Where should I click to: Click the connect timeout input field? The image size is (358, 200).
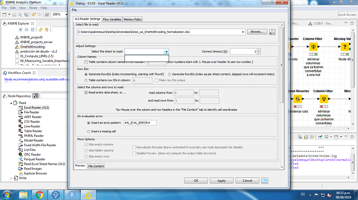click(243, 52)
